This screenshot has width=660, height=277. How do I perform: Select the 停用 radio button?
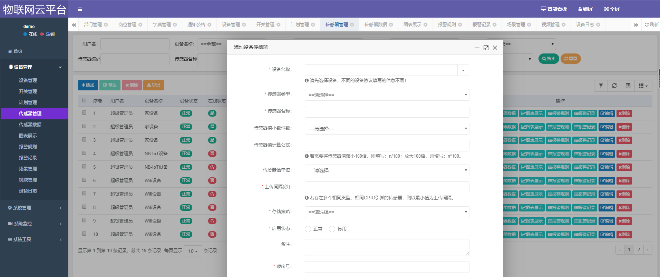(332, 229)
